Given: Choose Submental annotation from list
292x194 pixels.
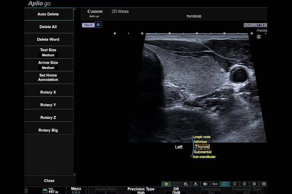Looking at the screenshot, I should tap(202, 152).
